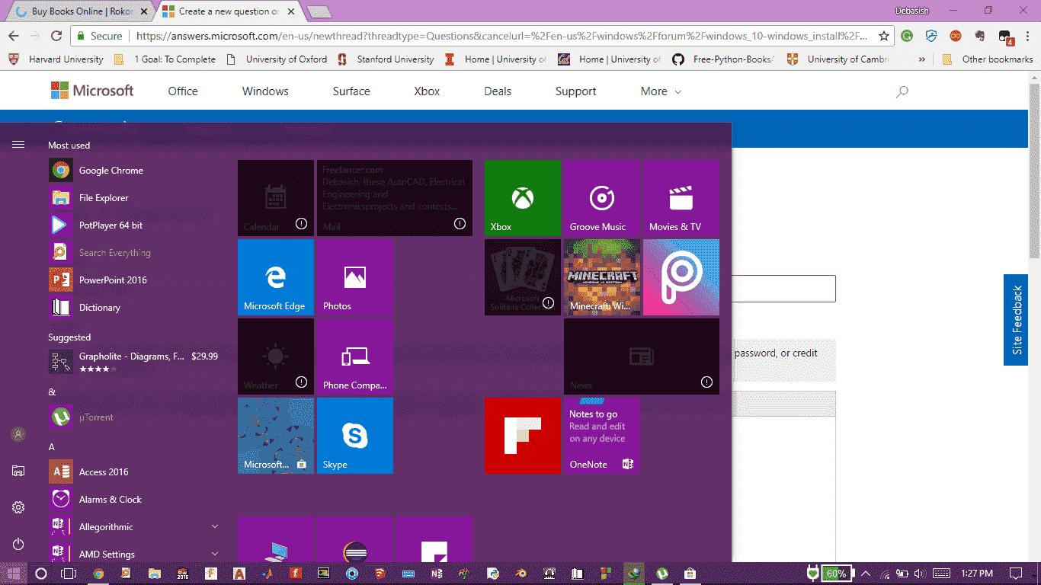Screen dimensions: 1041x585
Task: Open Start menu power options
Action: pyautogui.click(x=18, y=544)
